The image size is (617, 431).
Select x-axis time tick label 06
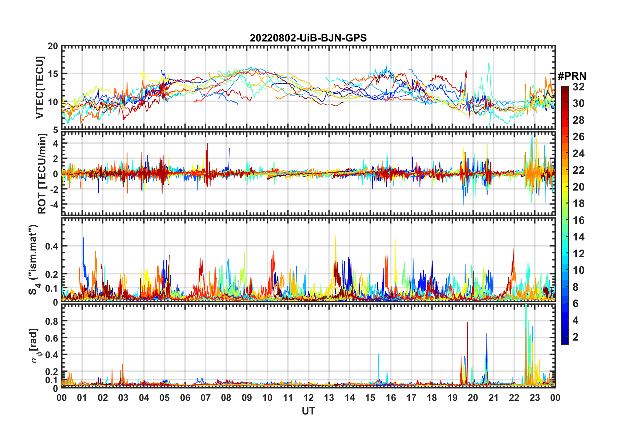click(185, 398)
